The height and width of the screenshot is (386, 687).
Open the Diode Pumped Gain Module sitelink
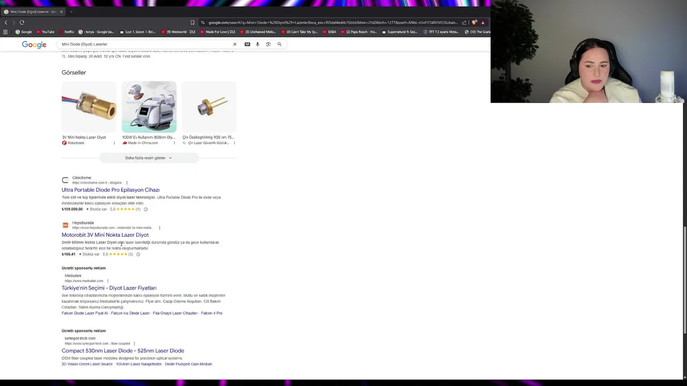click(x=188, y=364)
